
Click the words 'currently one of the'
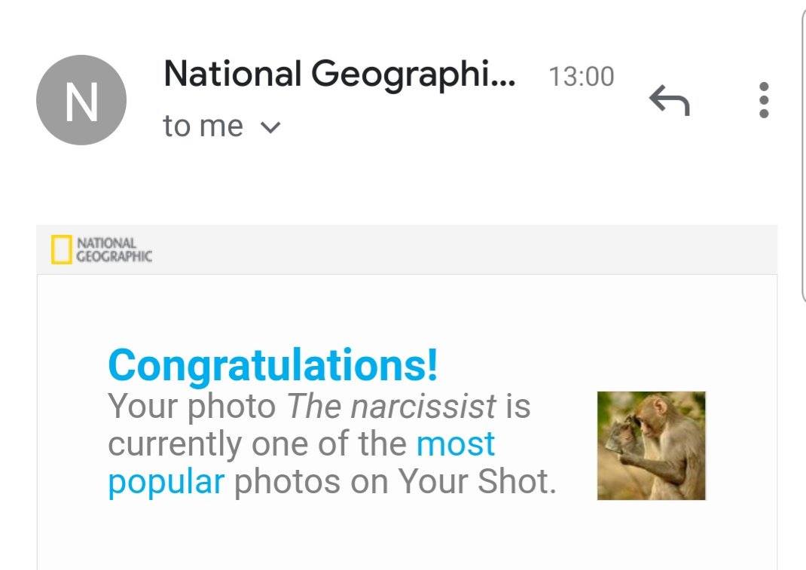258,444
